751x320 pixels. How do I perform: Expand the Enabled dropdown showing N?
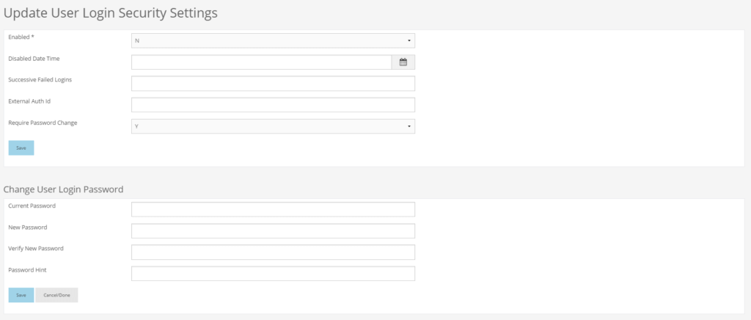point(273,40)
